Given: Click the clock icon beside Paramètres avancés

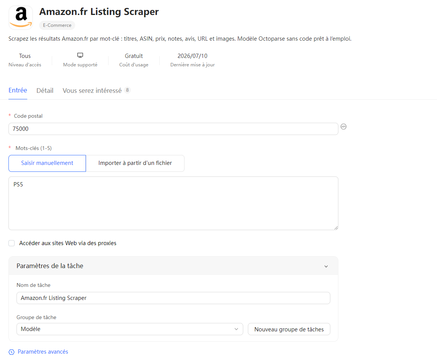Looking at the screenshot, I should (12, 352).
